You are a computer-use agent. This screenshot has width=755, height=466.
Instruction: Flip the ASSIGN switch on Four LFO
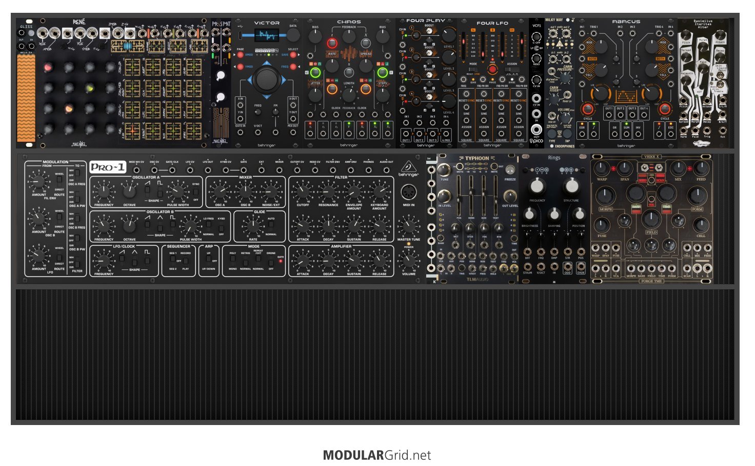tap(512, 69)
